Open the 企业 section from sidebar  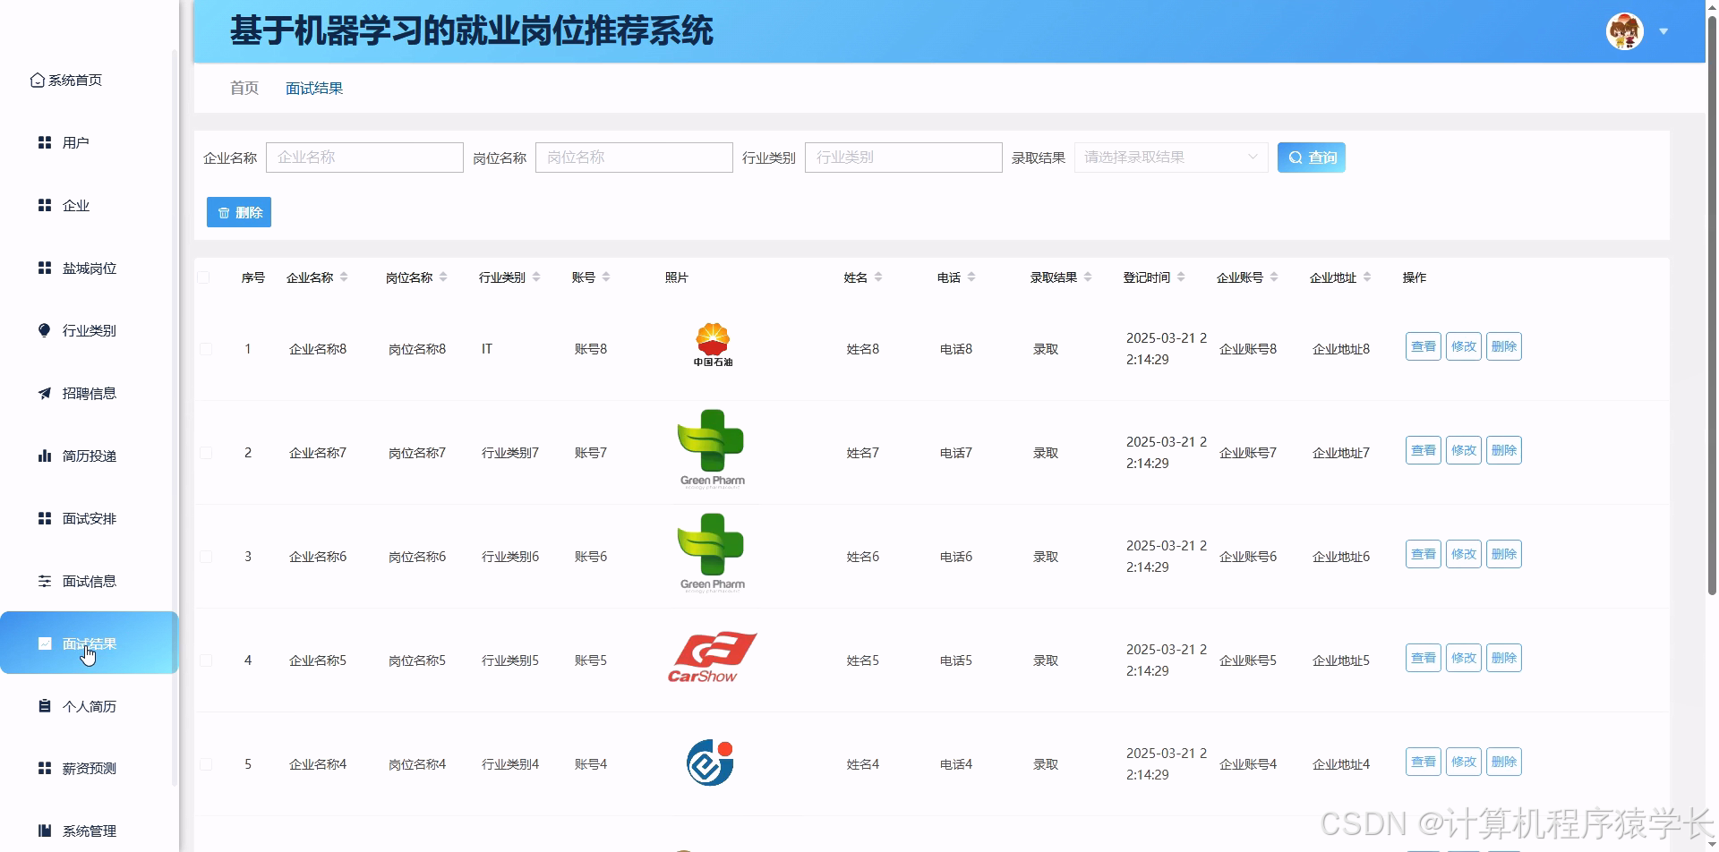click(x=45, y=205)
